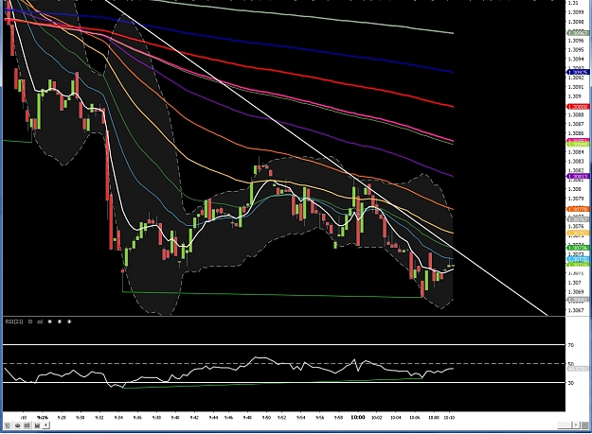
Task: Click the 9:26 label on time axis
Action: point(43,417)
